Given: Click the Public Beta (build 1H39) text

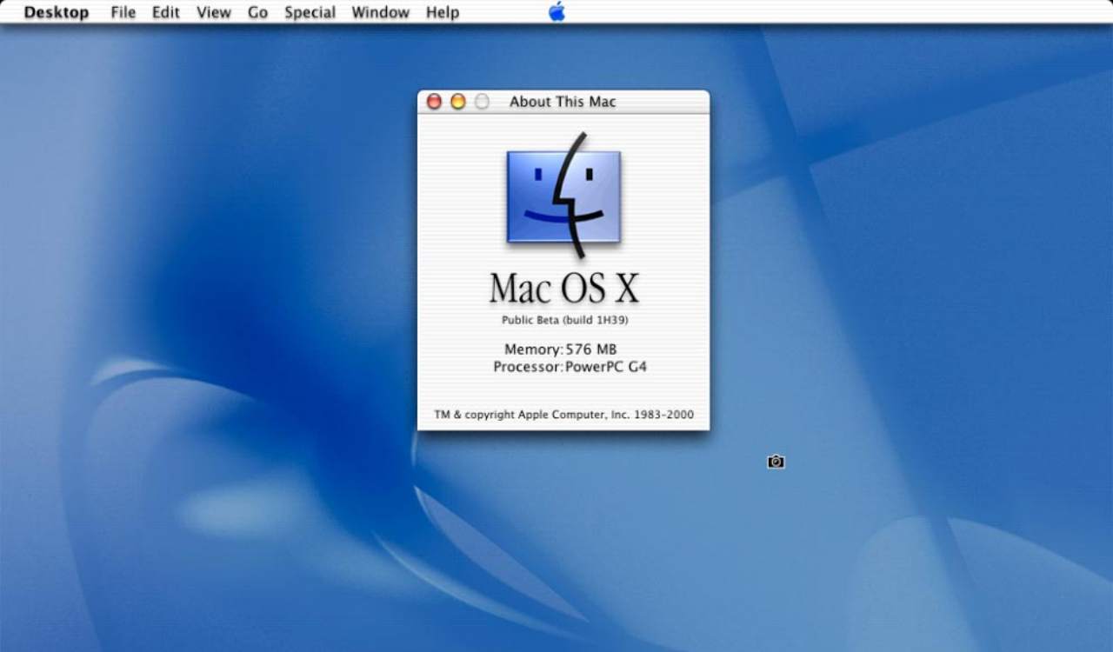Looking at the screenshot, I should (x=565, y=320).
